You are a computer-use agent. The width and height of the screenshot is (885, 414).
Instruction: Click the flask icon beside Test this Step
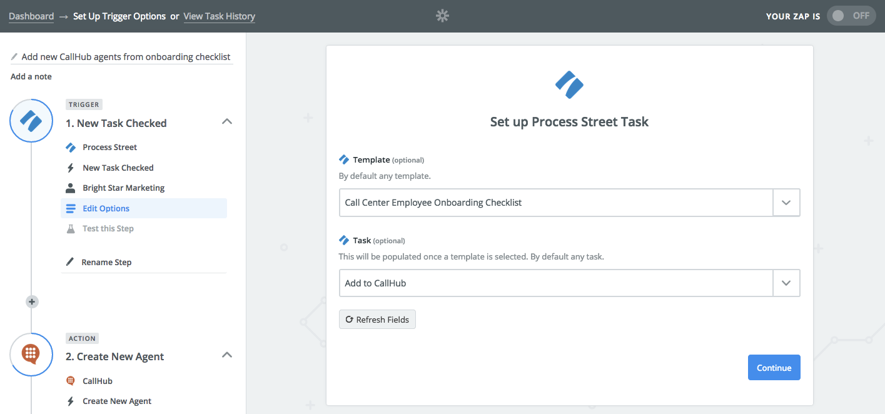71,228
